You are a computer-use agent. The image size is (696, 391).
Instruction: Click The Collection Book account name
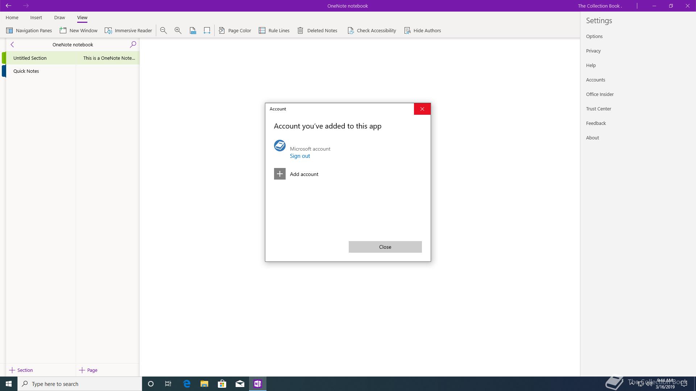600,6
